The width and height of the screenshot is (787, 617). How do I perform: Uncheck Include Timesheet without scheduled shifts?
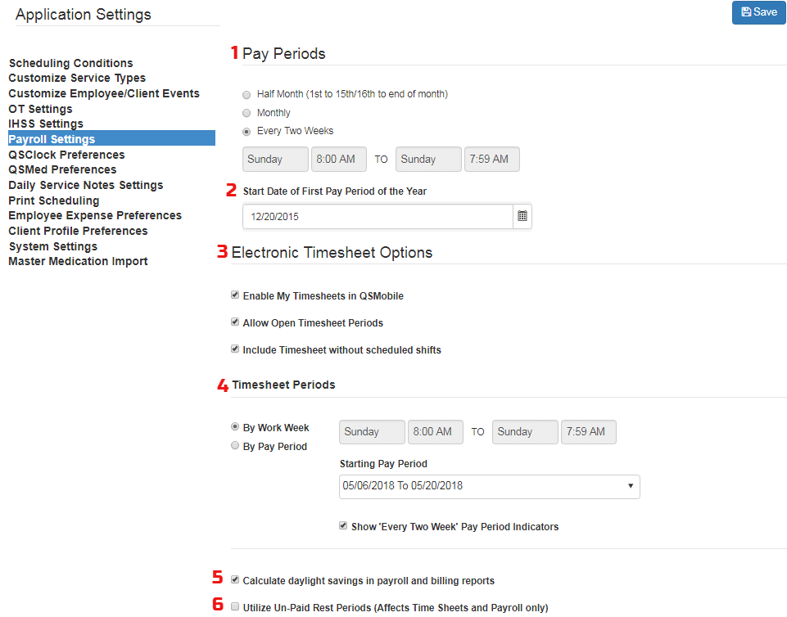click(235, 348)
